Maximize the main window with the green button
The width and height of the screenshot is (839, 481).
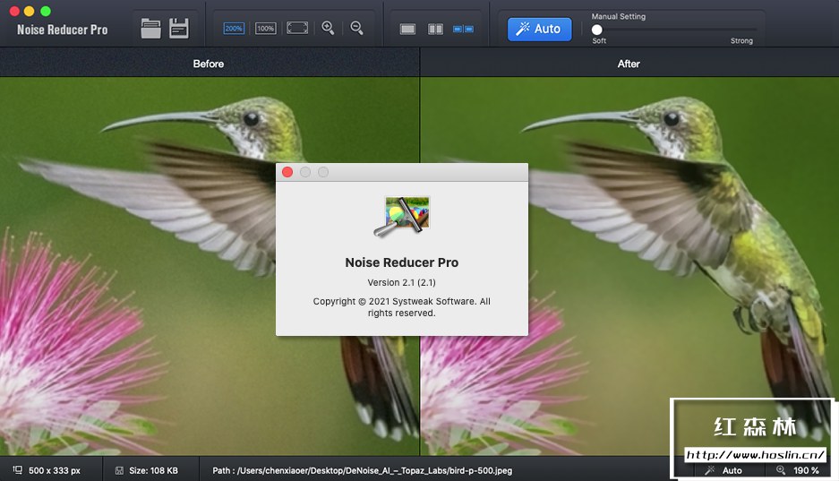[46, 11]
